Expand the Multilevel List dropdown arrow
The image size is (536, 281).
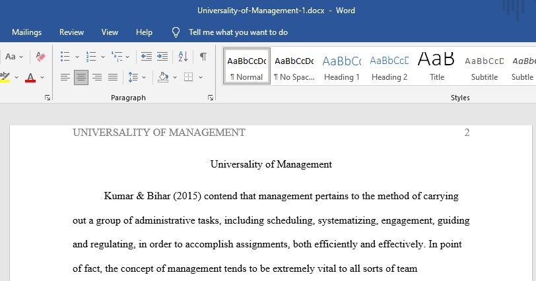127,57
